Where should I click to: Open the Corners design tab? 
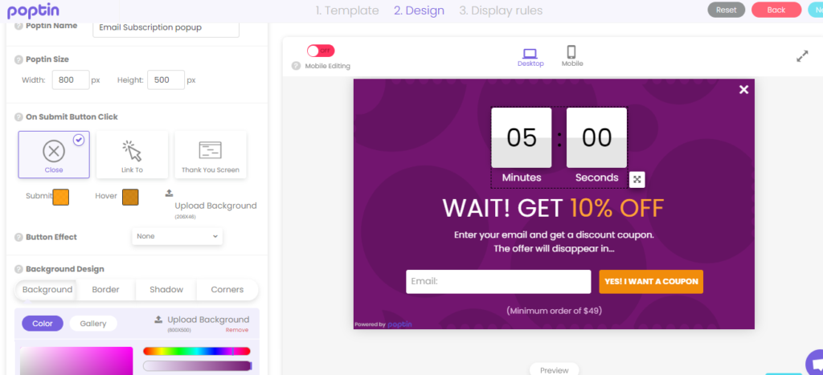(227, 290)
